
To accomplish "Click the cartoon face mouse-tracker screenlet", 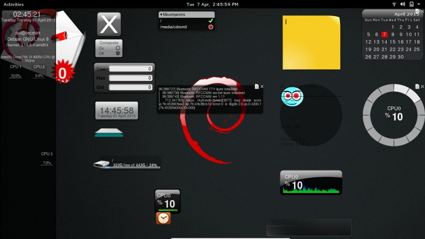I will click(x=292, y=98).
